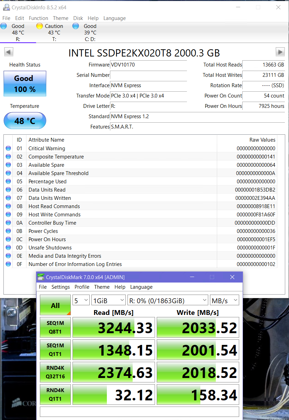The height and width of the screenshot is (420, 289).
Task: Click status orb for Unsafe Shutdowns row
Action: coord(8,248)
